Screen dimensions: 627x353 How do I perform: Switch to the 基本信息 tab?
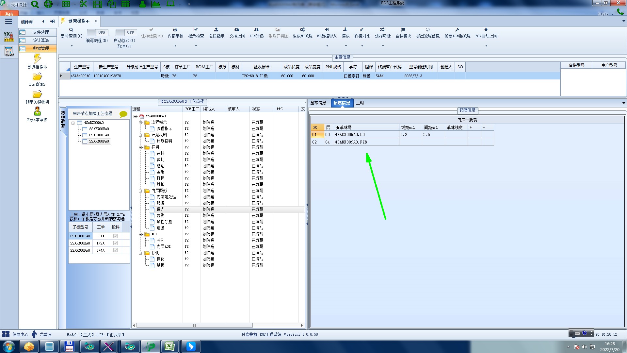point(318,103)
